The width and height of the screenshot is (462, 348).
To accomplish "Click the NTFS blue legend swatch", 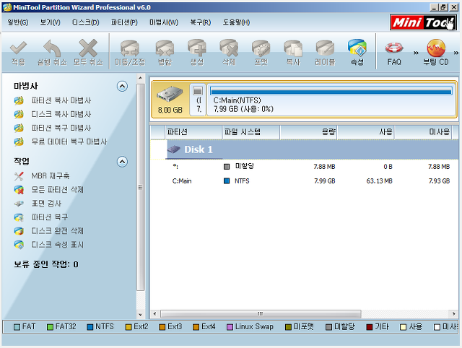I will (90, 327).
